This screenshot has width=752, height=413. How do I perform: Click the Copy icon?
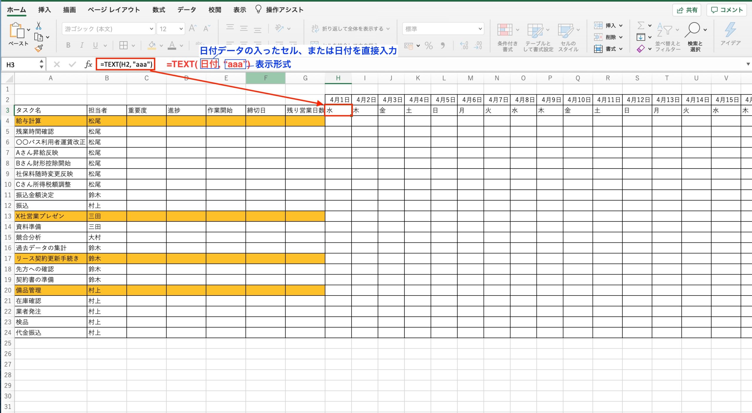[x=38, y=37]
